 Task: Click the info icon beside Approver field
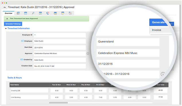pyautogui.click(x=88, y=54)
